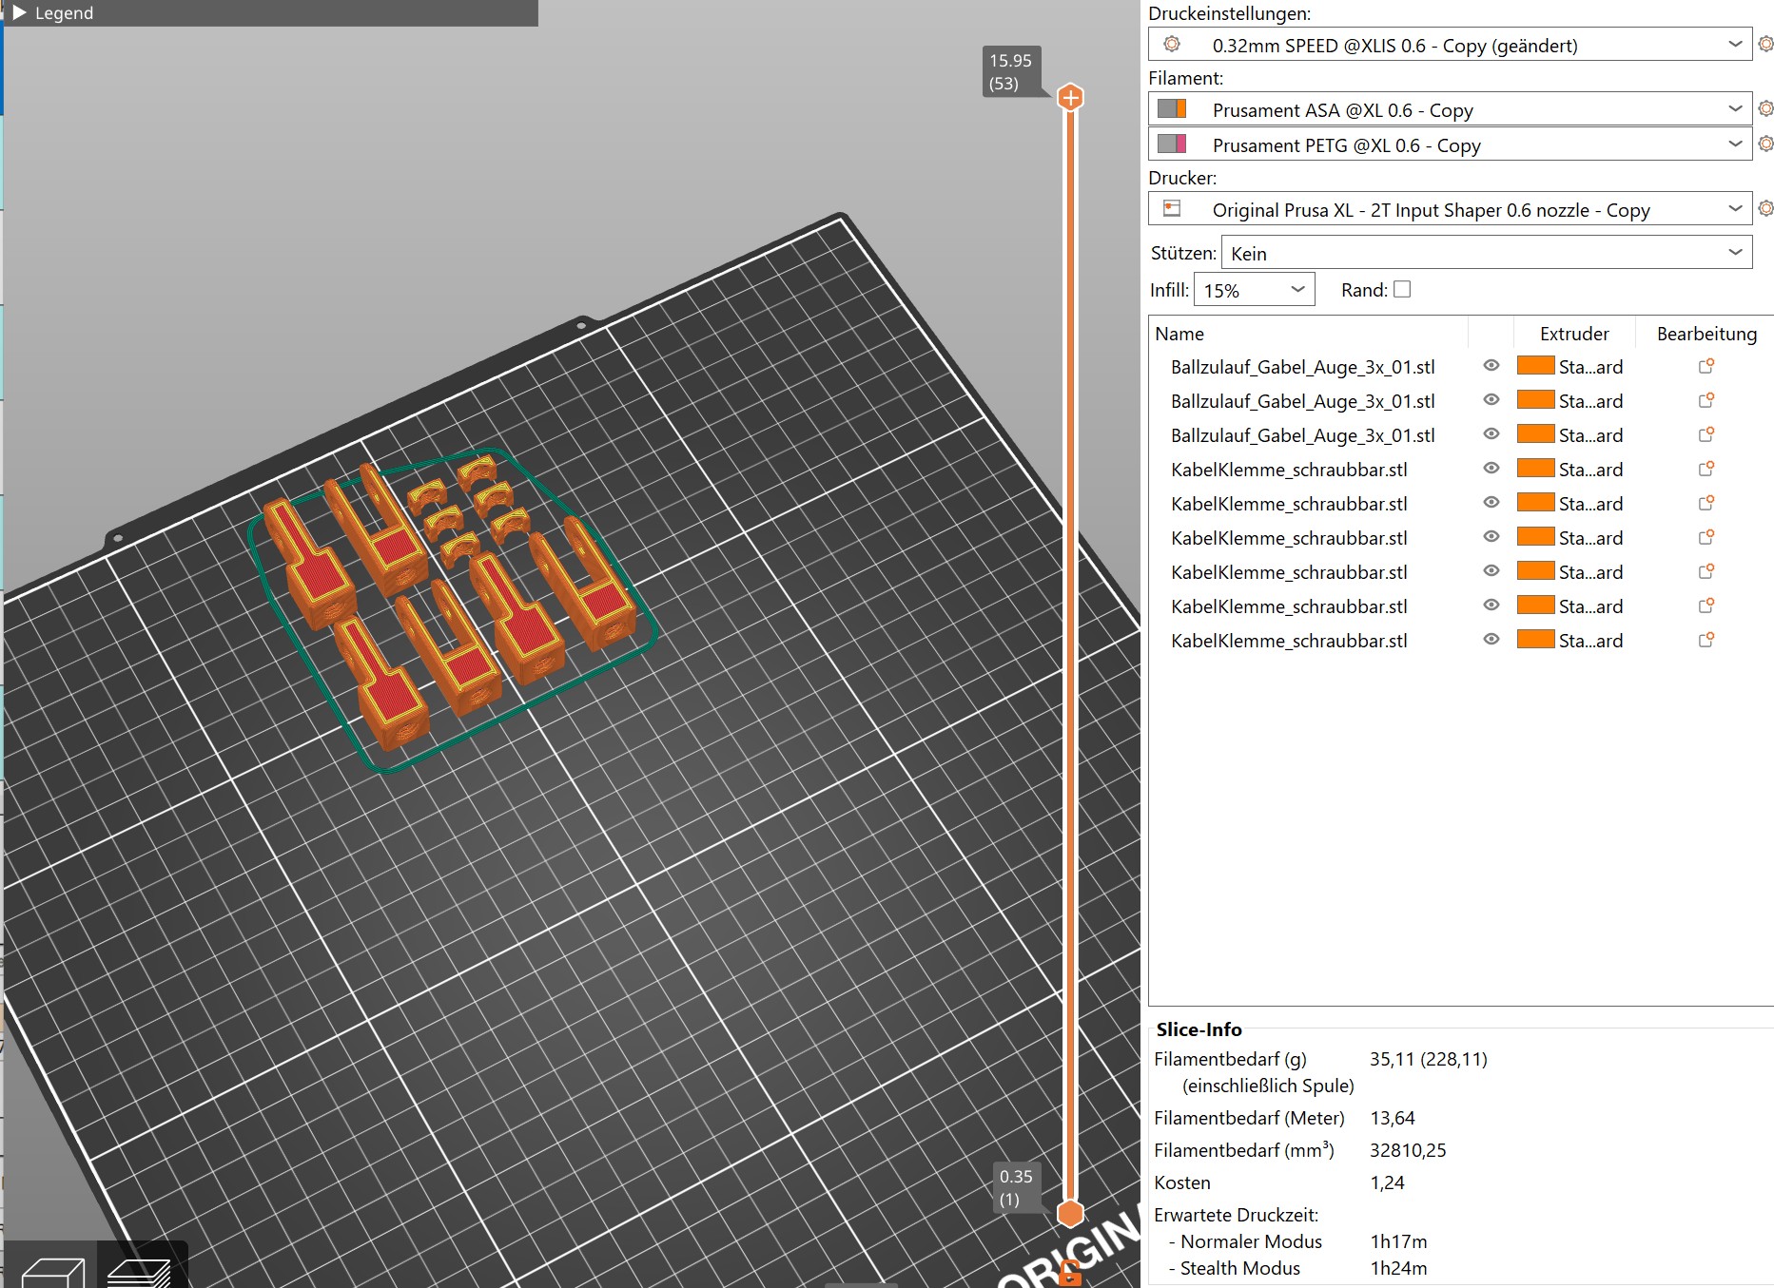Click printer icon inside Drucker combo
The width and height of the screenshot is (1774, 1288).
click(x=1172, y=208)
